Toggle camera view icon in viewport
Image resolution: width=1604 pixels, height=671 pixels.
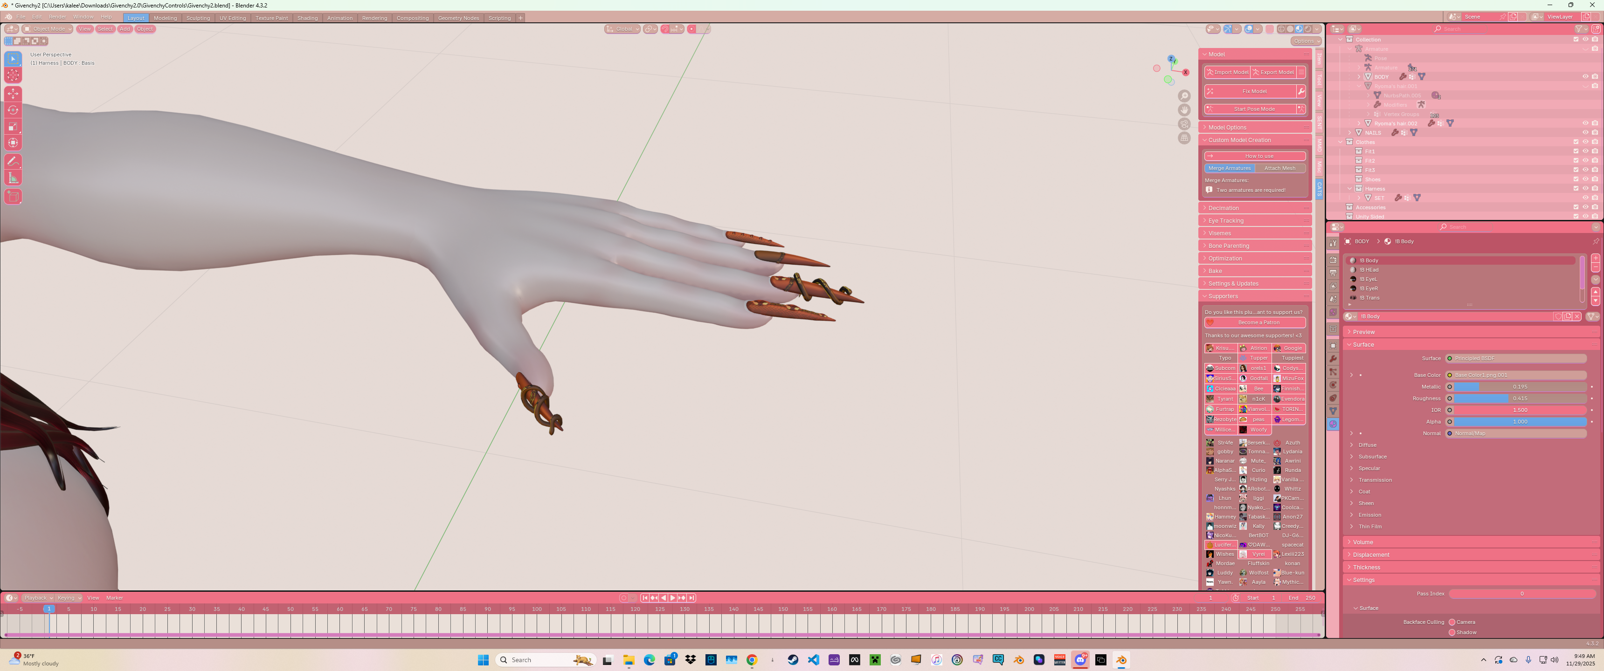[1184, 124]
